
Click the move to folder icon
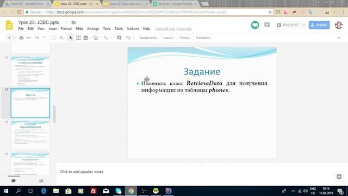(x=74, y=22)
